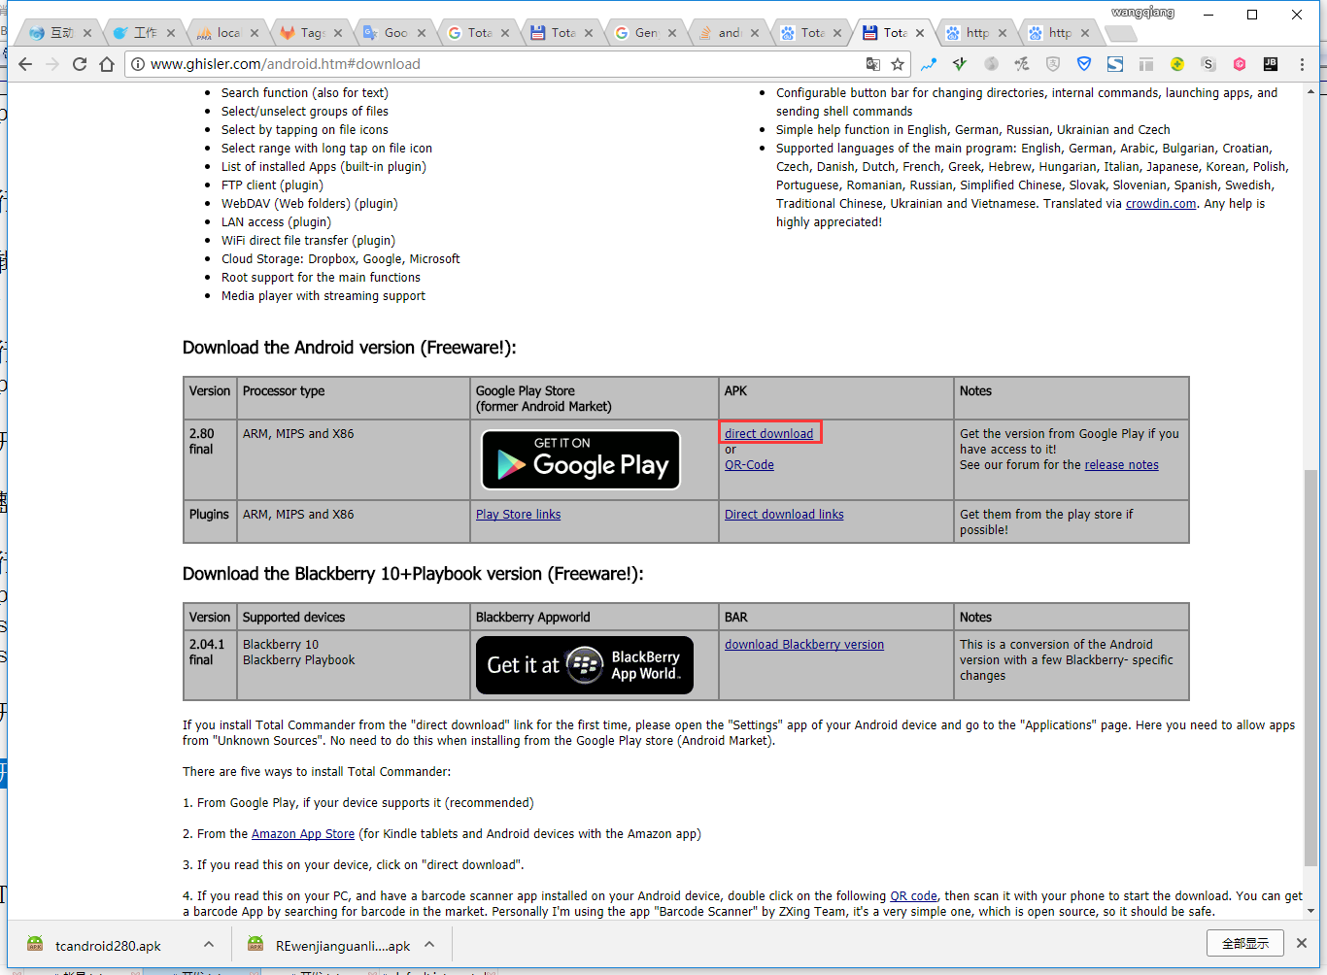Click 'Media player with streaming support' item

coord(323,295)
